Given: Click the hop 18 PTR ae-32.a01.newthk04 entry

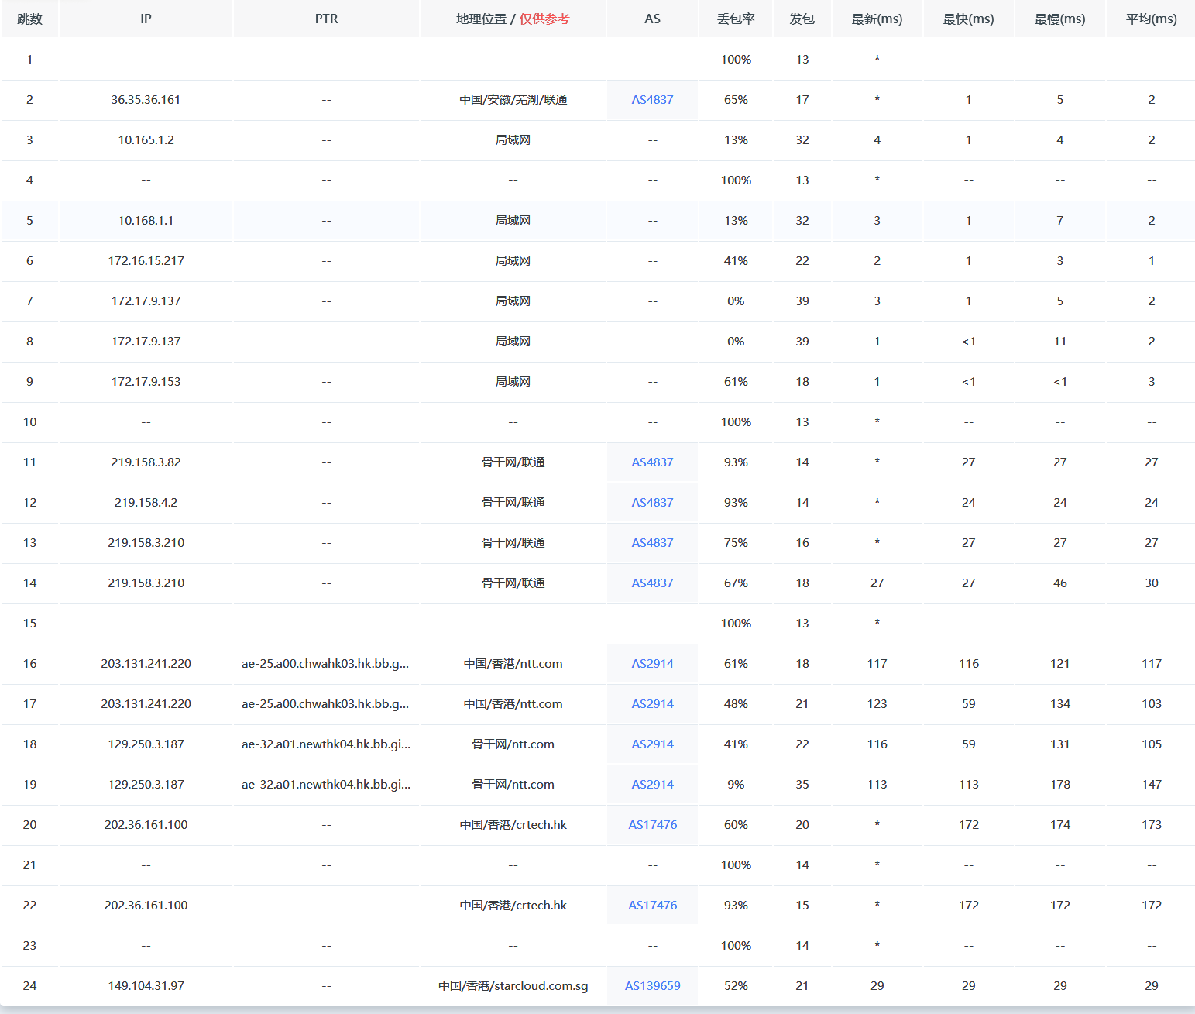Looking at the screenshot, I should click(x=326, y=744).
